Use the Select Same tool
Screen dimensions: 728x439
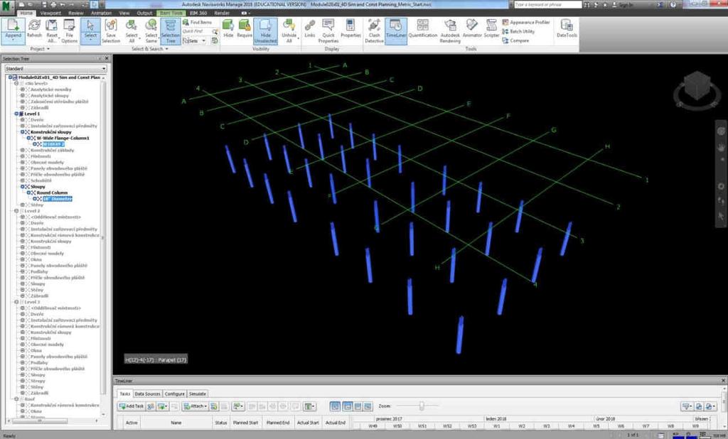[151, 31]
